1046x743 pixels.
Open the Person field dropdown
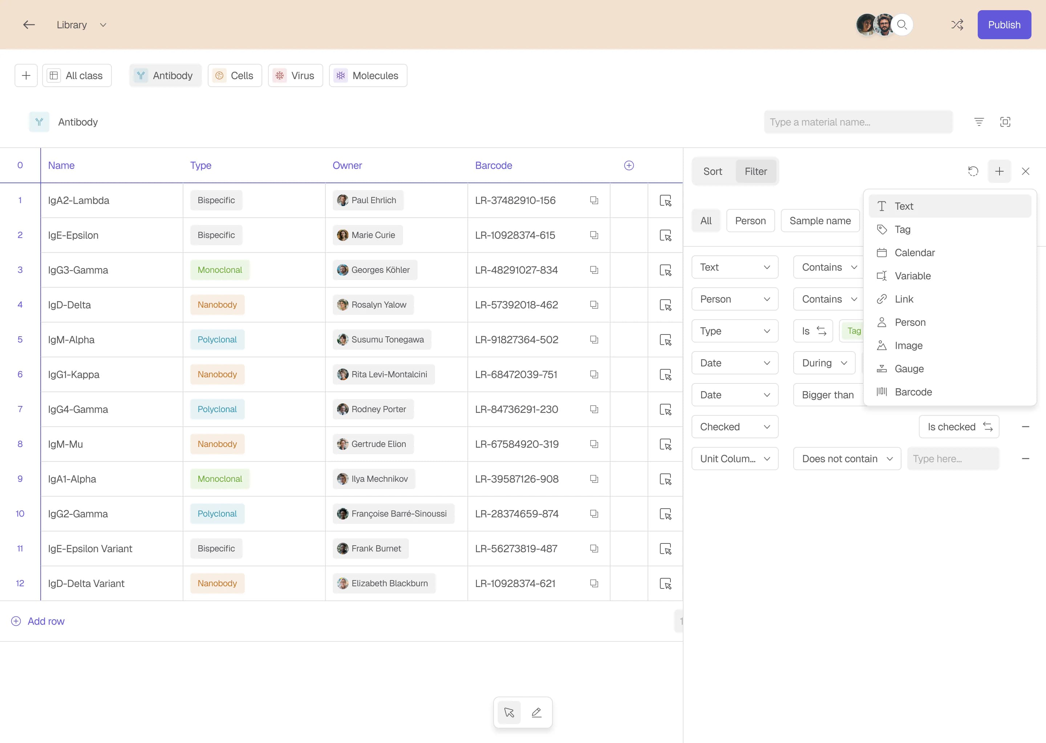tap(735, 299)
